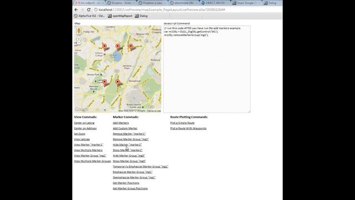Image resolution: width=355 pixels, height=200 pixels.
Task: Click View Multiple Markers link
Action: coord(88,150)
